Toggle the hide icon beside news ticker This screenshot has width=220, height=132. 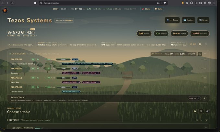(x=206, y=44)
